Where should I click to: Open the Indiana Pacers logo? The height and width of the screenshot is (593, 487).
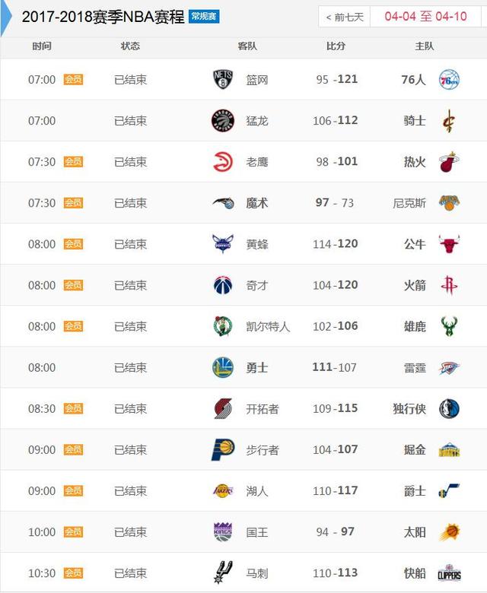click(223, 449)
